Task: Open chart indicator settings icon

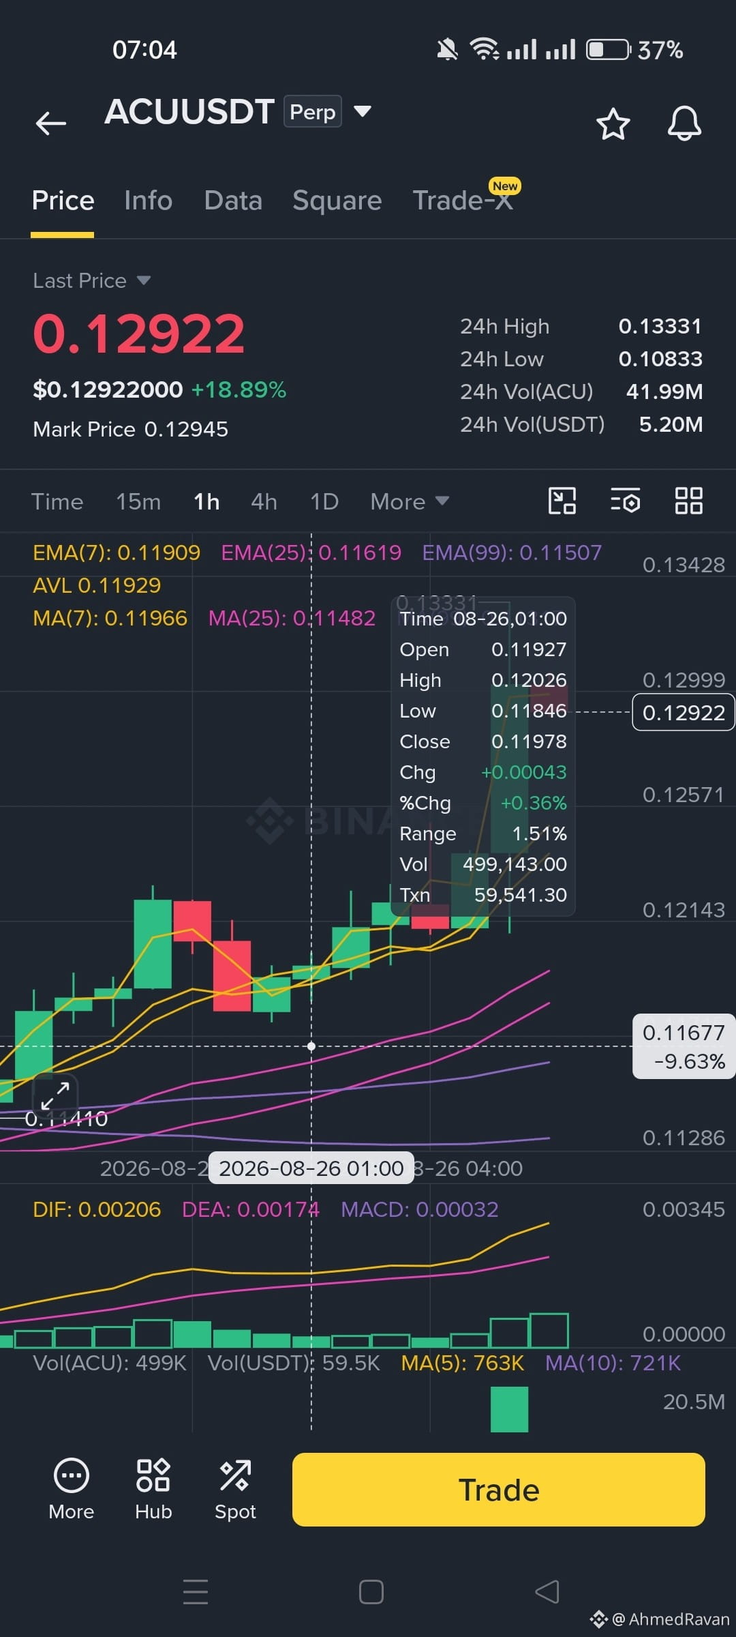Action: point(625,501)
